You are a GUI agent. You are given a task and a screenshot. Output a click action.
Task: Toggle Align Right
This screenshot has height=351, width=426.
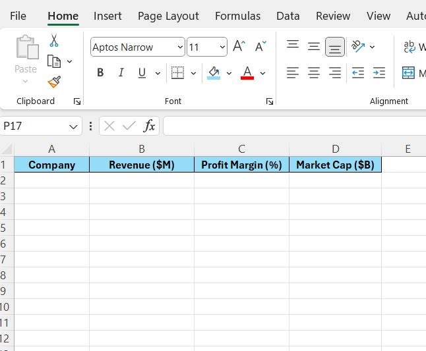pyautogui.click(x=335, y=72)
